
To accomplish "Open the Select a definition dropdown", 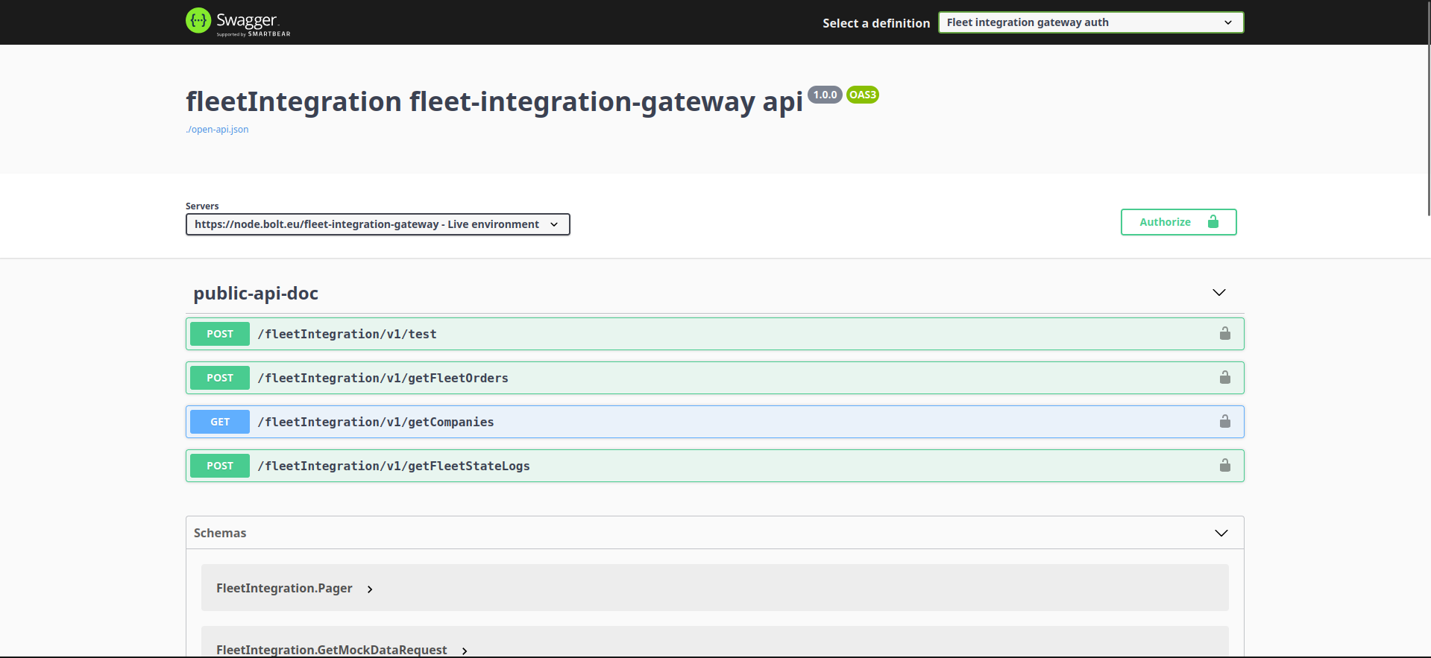I will (1090, 22).
